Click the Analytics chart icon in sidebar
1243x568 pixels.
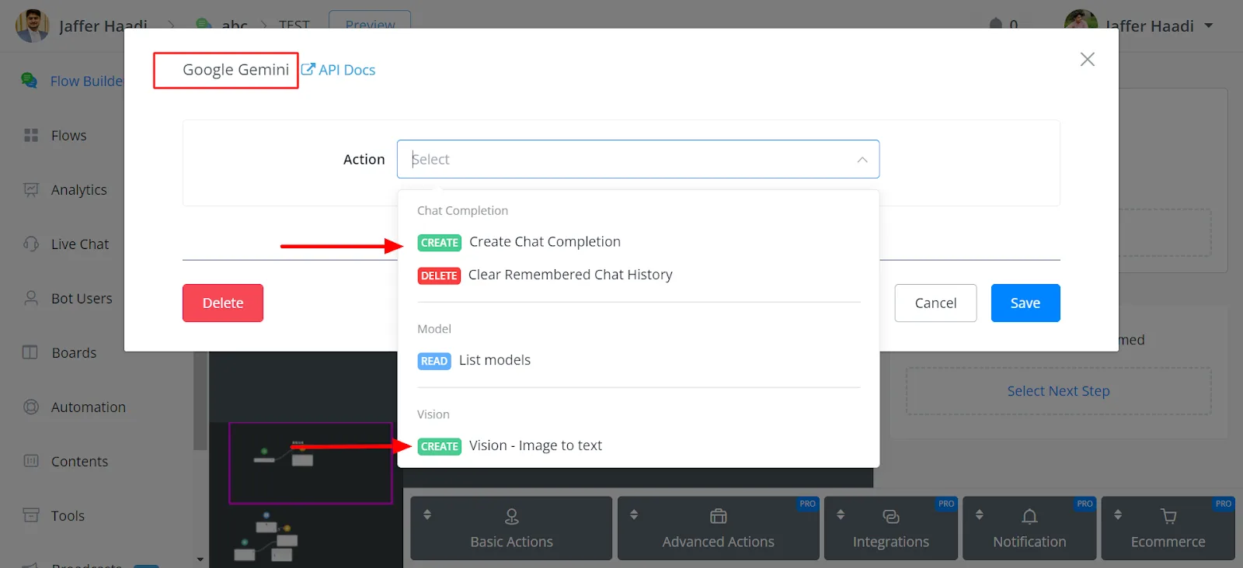coord(31,189)
